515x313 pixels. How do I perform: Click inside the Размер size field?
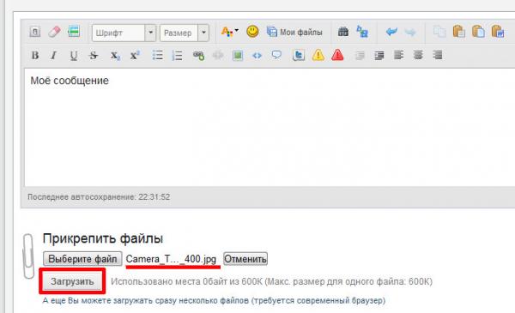tap(179, 33)
